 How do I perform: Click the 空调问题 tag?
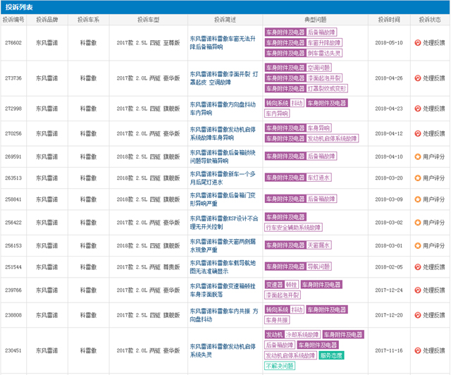point(319,68)
